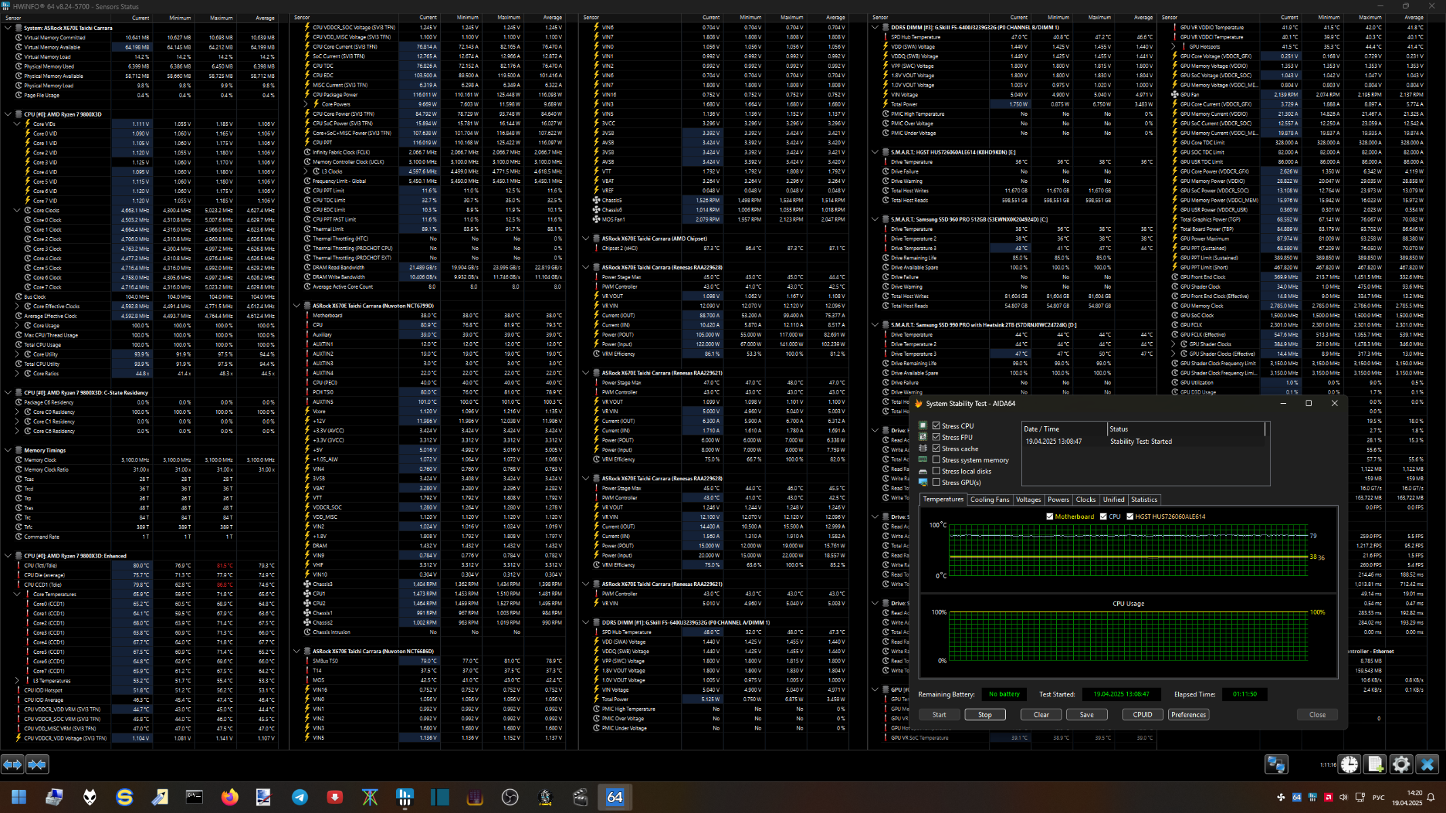The width and height of the screenshot is (1446, 813).
Task: Switch to the Cooling Fans tab
Action: pyautogui.click(x=989, y=499)
